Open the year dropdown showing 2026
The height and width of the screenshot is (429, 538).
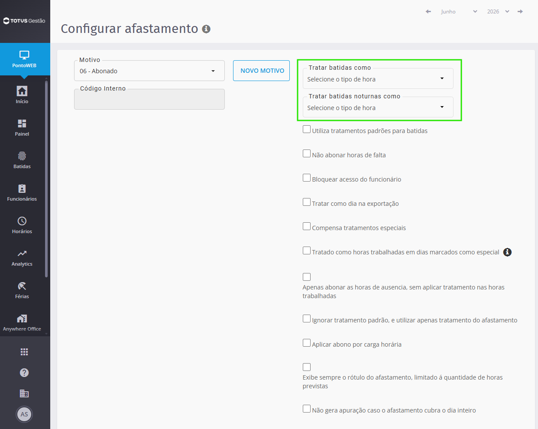click(x=498, y=12)
